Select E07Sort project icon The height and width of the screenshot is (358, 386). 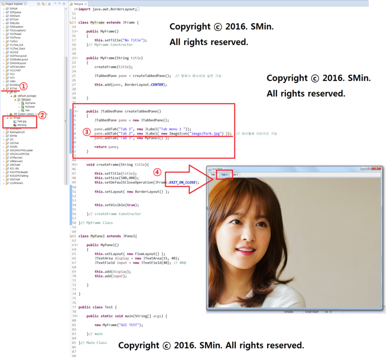click(x=7, y=19)
